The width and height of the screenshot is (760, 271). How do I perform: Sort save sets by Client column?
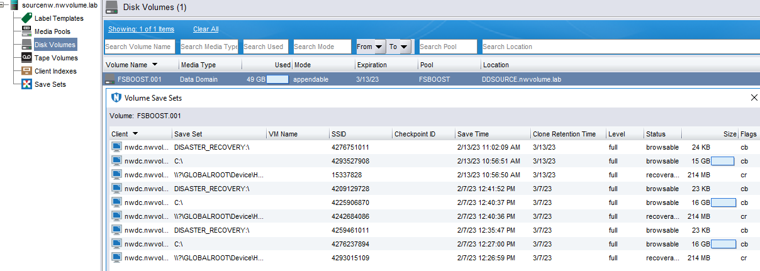140,134
